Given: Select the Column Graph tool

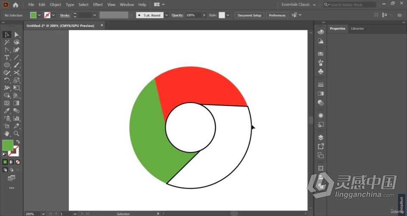Looking at the screenshot, I should [x=17, y=118].
